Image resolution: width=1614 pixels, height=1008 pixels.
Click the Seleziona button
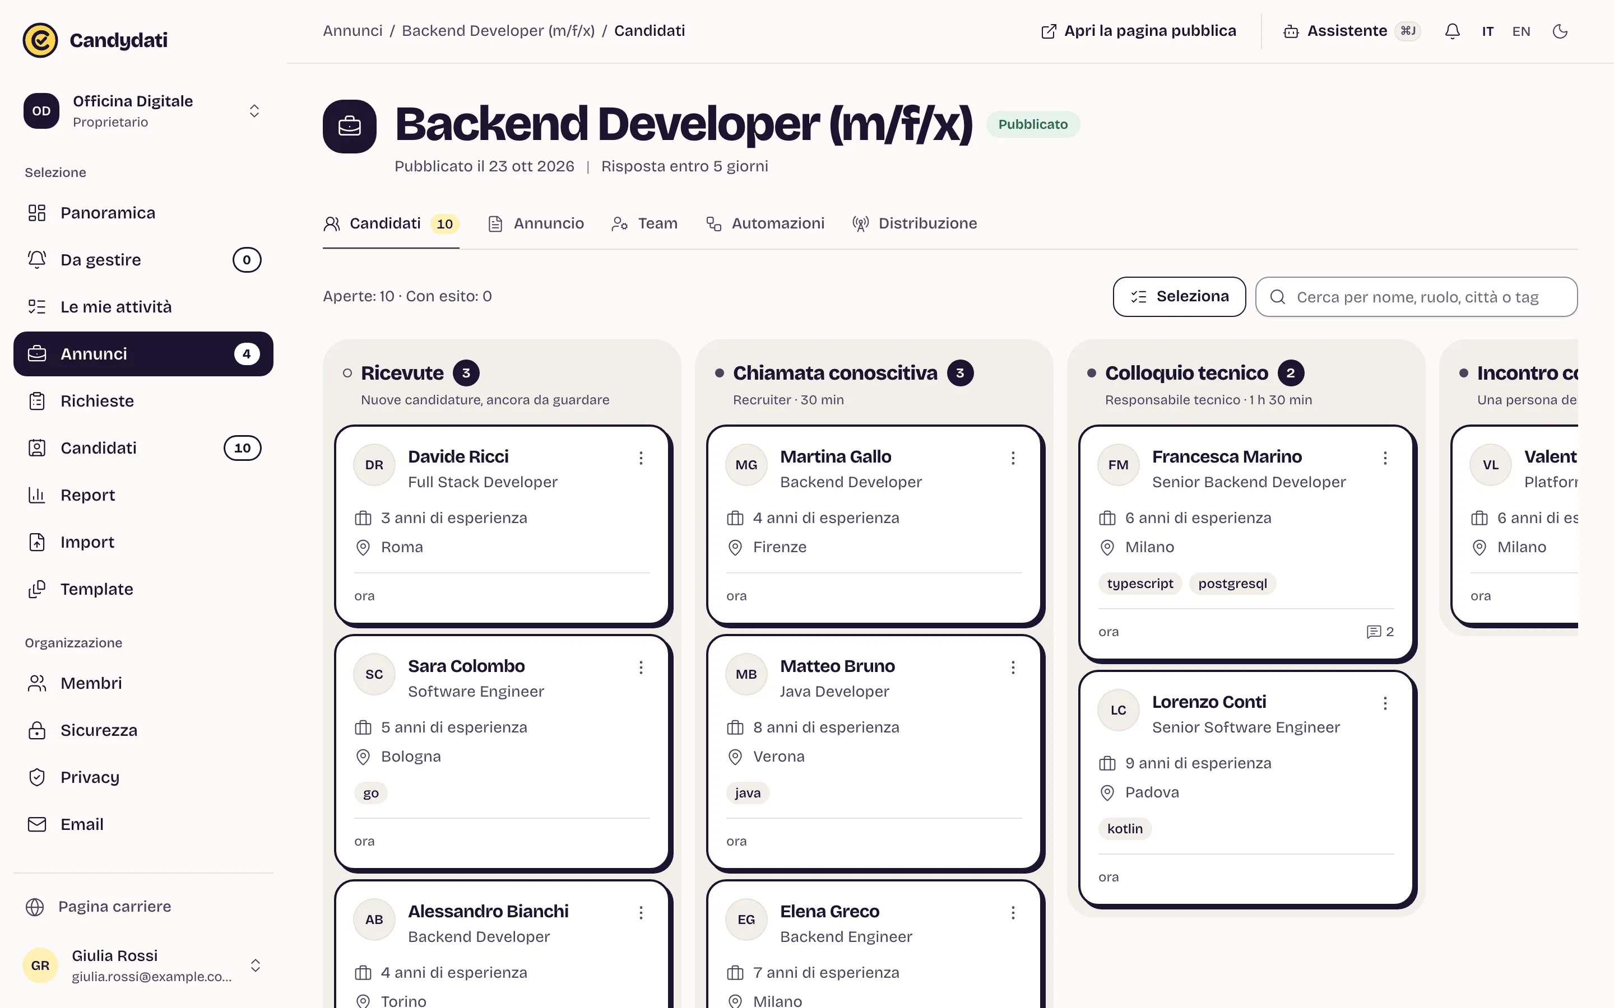coord(1179,297)
